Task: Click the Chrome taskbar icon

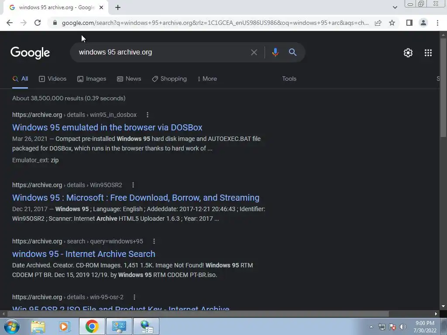Action: [x=92, y=326]
